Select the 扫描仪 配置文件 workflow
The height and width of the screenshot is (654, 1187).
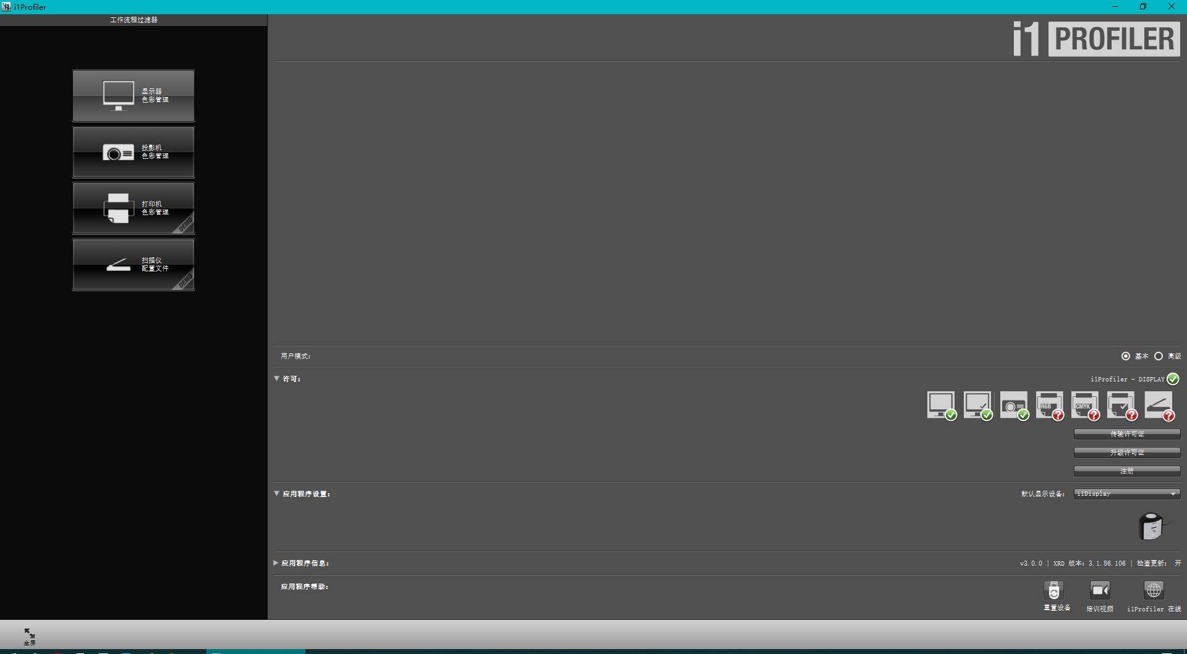click(134, 265)
